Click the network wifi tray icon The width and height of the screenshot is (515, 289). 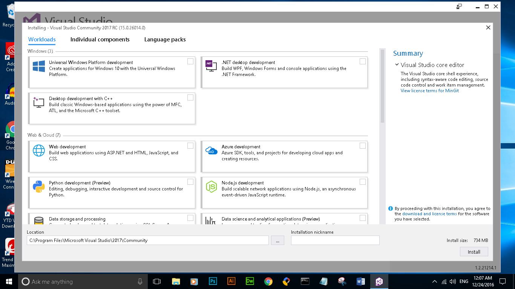(x=444, y=281)
